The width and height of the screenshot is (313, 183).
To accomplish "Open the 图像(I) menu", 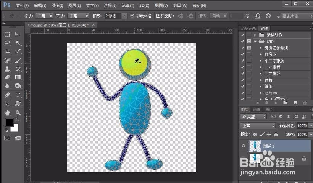I will pyautogui.click(x=57, y=6).
